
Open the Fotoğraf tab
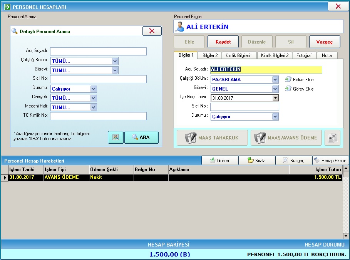click(304, 55)
